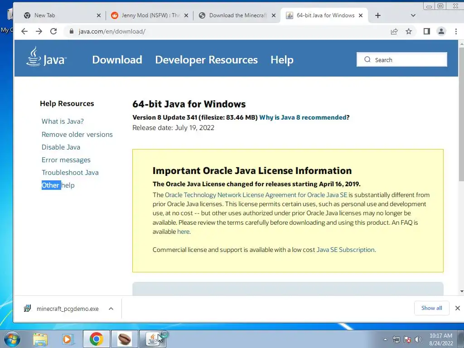Close the Download the Minecraft tab

pyautogui.click(x=274, y=15)
